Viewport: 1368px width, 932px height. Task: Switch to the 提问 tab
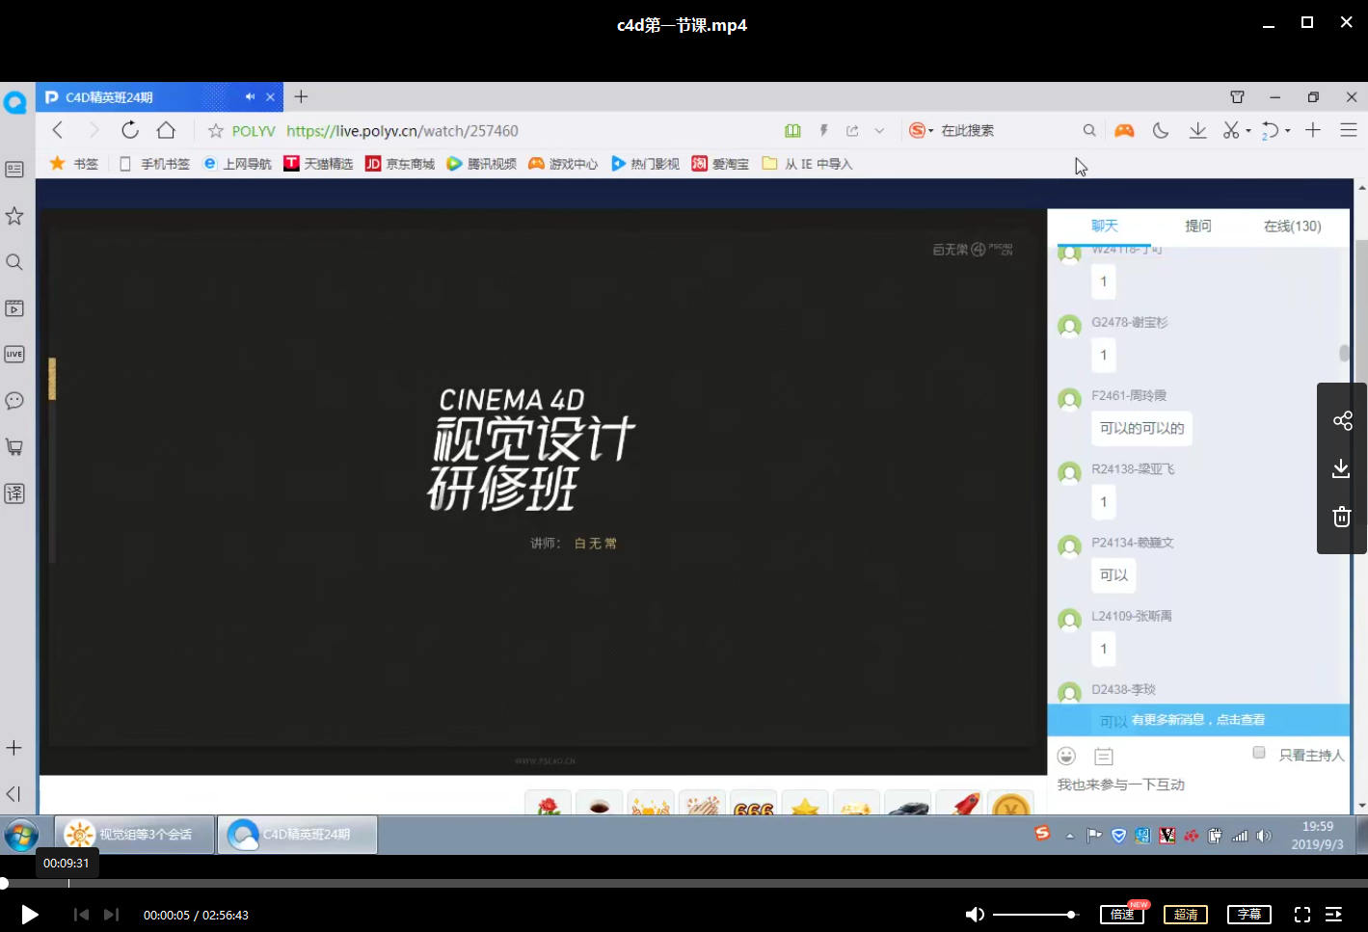(1197, 226)
